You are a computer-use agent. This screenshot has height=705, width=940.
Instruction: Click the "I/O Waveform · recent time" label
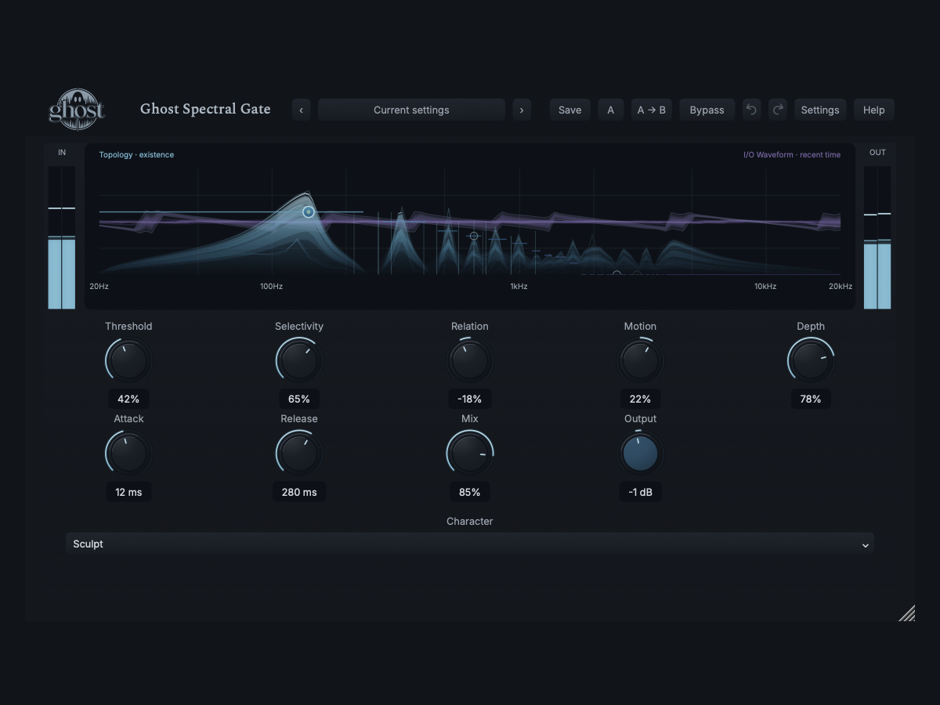(x=792, y=155)
